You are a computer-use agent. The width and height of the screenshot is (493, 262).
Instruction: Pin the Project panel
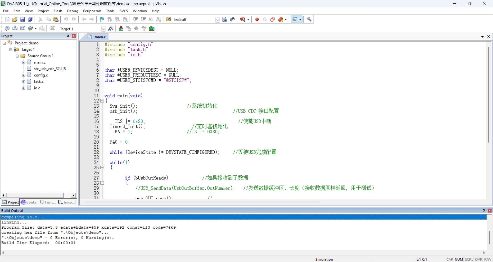[x=68, y=36]
